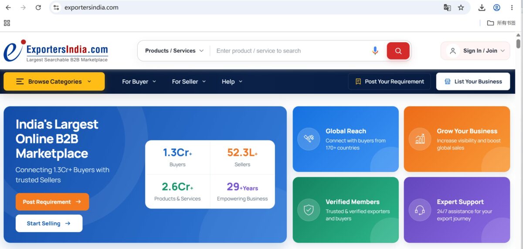
Task: Click the Expert Support card title
Action: (460, 202)
